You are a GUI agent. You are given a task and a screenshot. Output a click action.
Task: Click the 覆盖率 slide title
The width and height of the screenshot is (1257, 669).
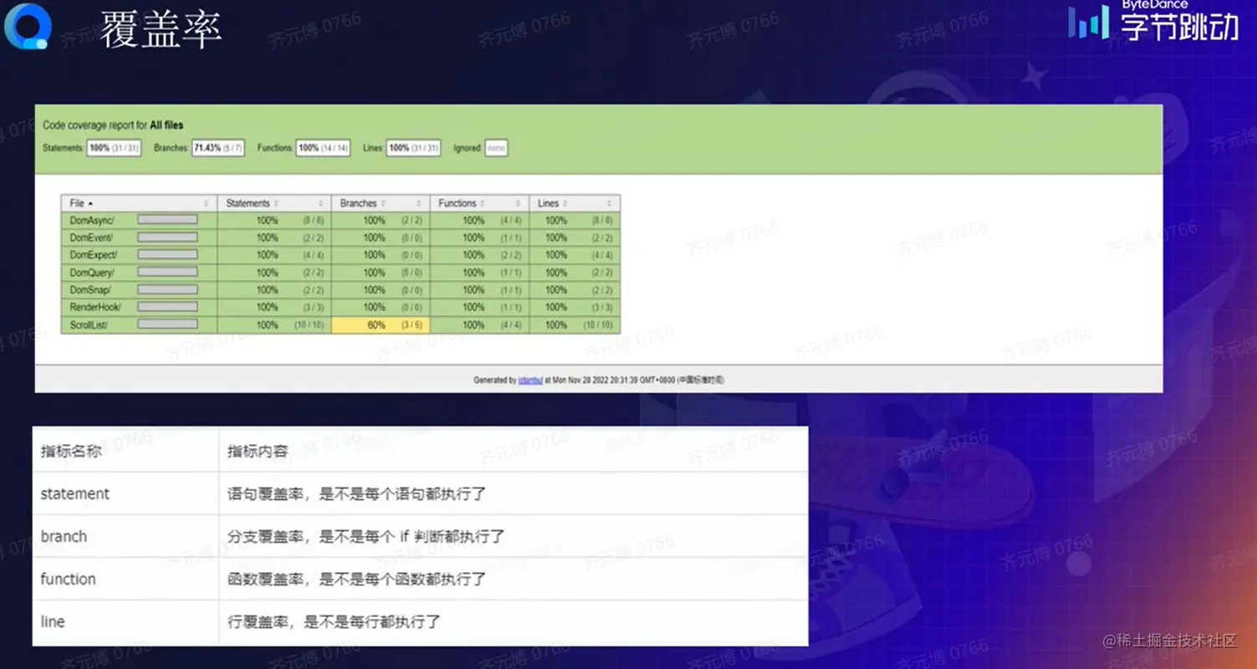coord(161,30)
